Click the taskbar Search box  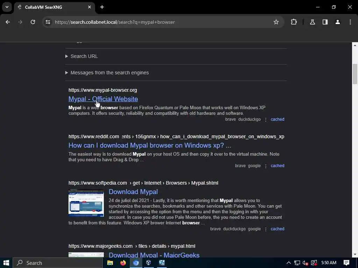click(x=58, y=263)
